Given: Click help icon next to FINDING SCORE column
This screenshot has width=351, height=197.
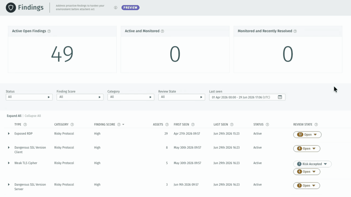Looking at the screenshot, I should click(119, 124).
